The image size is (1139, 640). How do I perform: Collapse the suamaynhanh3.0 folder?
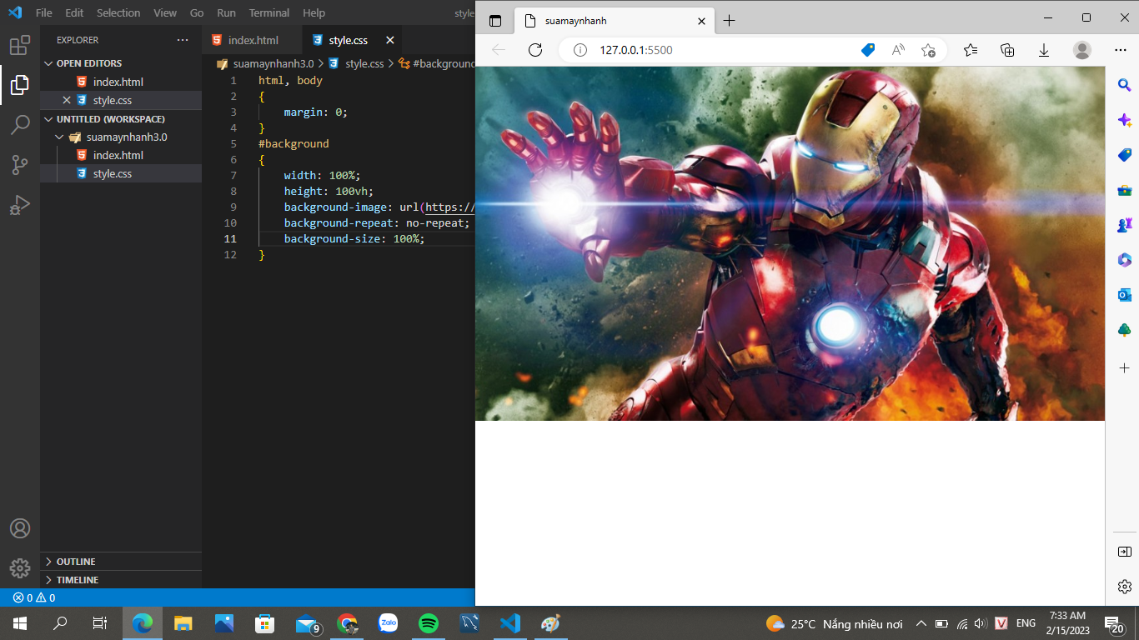(121, 137)
